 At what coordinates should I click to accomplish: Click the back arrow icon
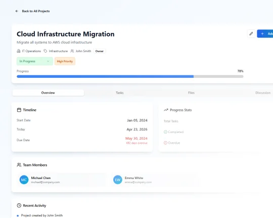coord(17,11)
